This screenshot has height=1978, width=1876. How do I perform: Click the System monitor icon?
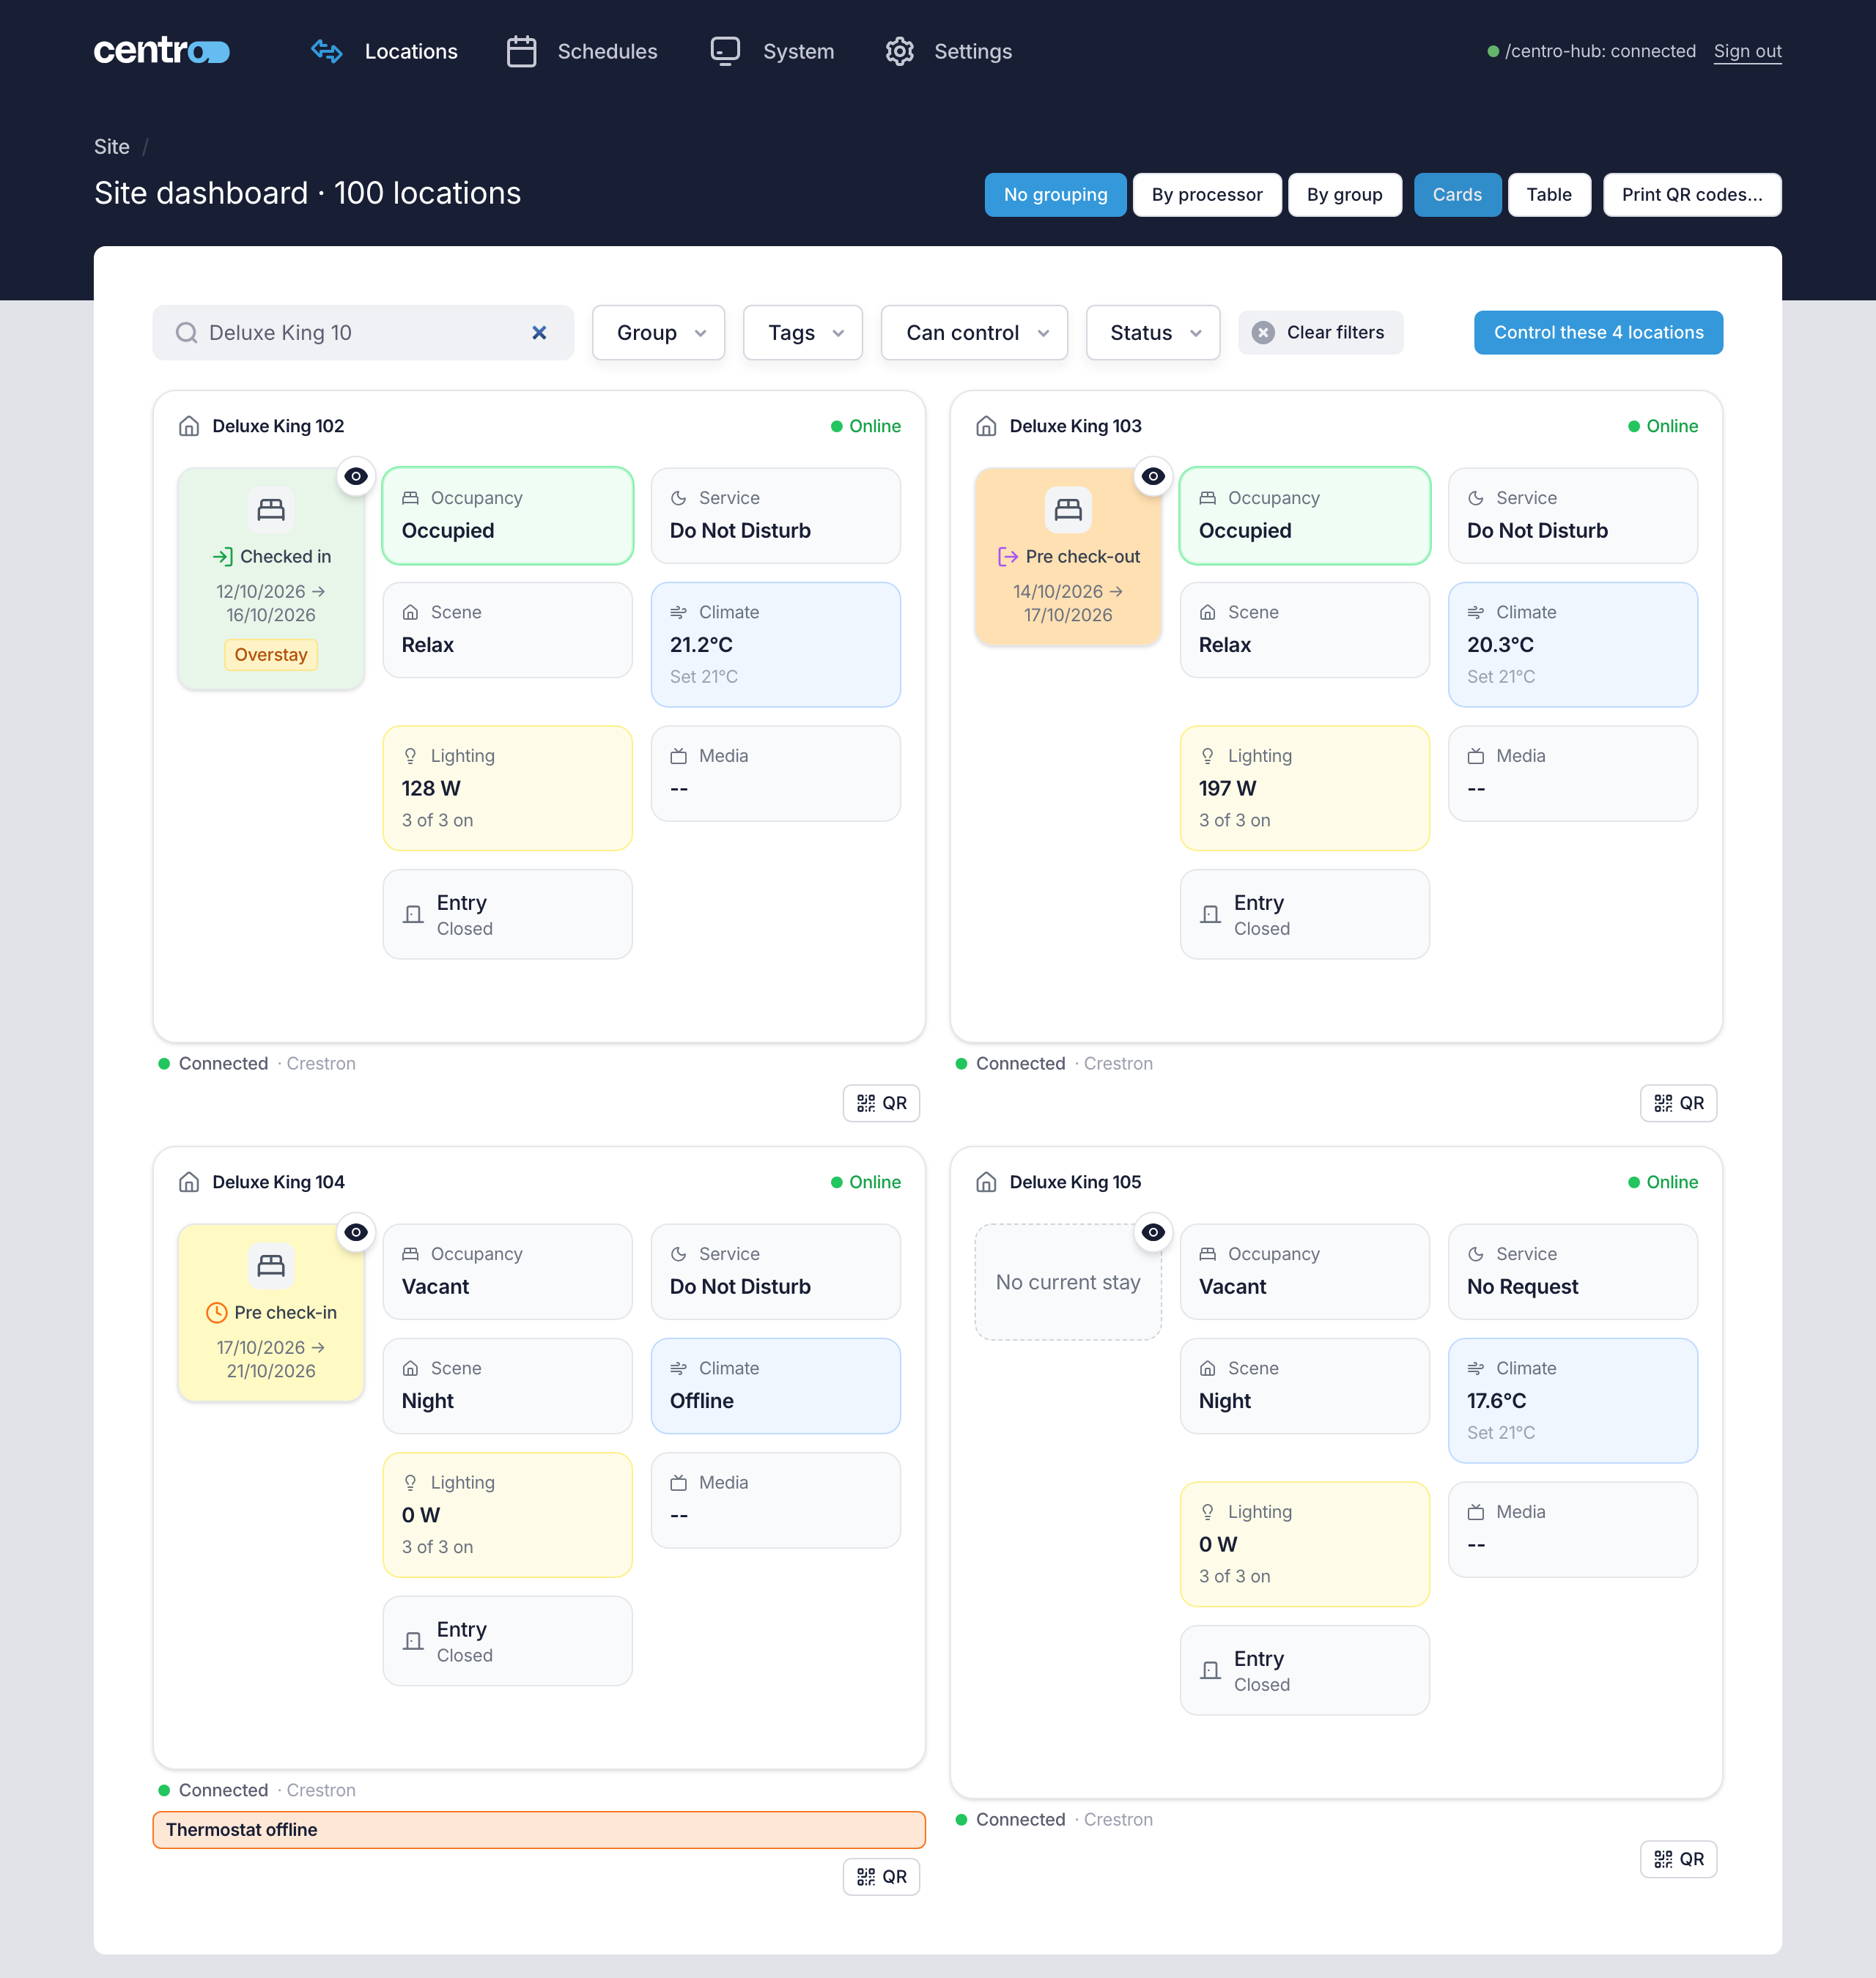725,51
